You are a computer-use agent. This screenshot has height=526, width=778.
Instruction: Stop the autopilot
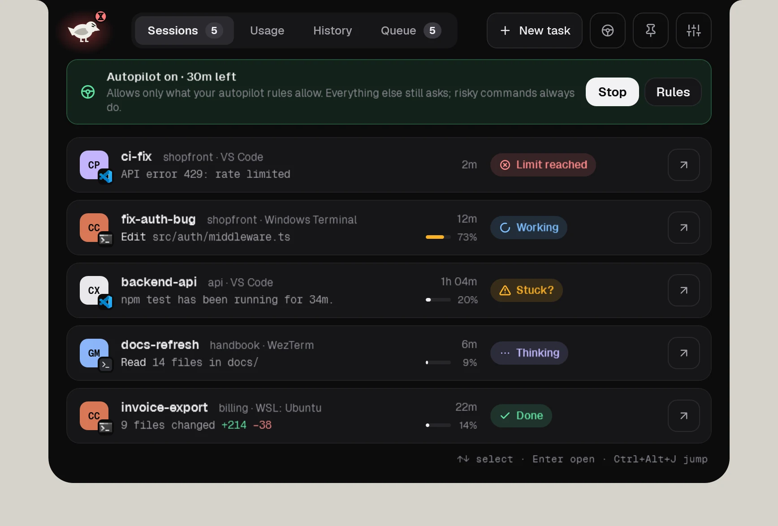612,92
